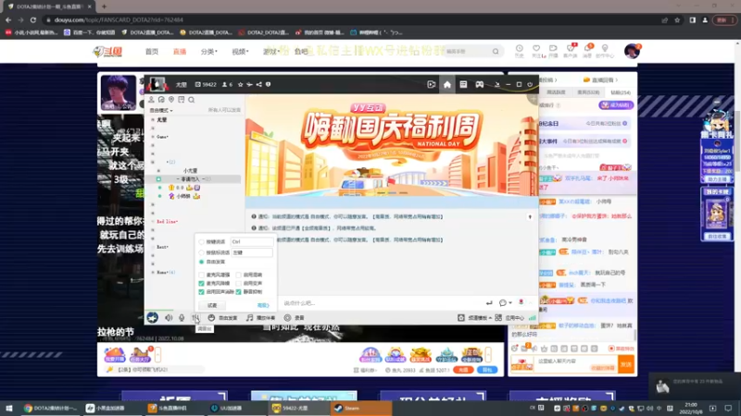Select 按键说话 Ctrl radio option
The height and width of the screenshot is (416, 741).
click(201, 242)
